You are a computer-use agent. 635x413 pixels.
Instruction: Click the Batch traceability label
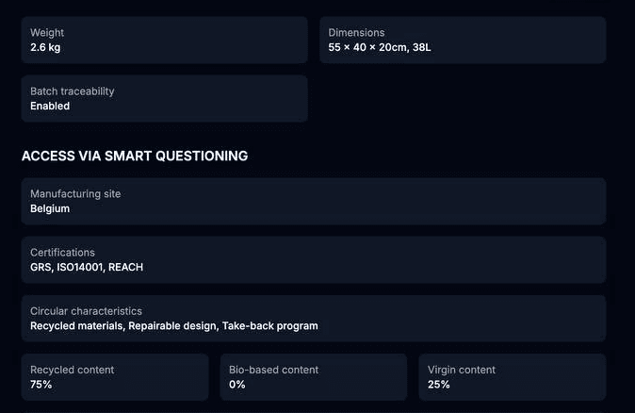coord(72,91)
